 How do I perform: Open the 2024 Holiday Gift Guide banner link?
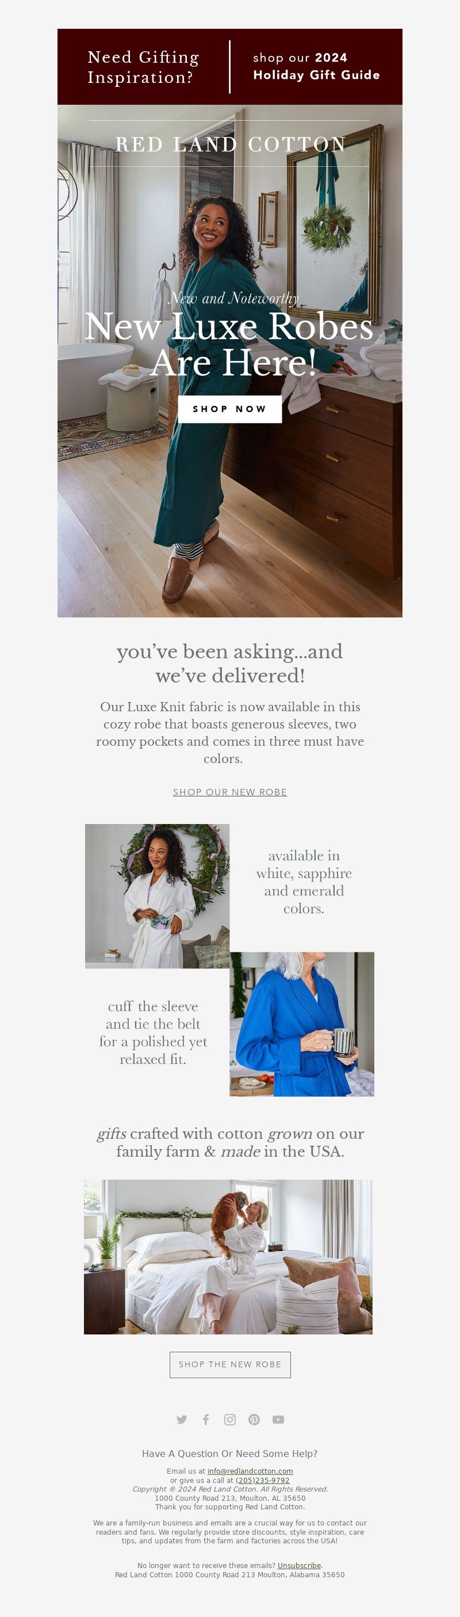[x=316, y=66]
